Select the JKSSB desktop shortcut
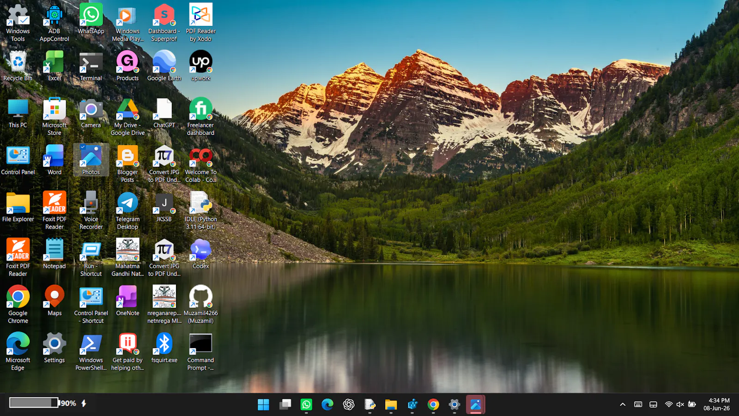739x416 pixels. [164, 208]
